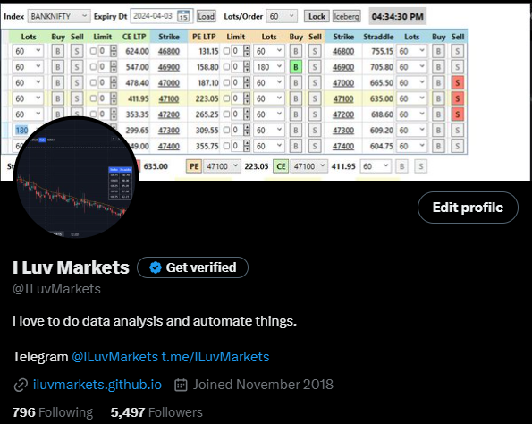This screenshot has width=532, height=424.
Task: Click strike 47000 link in options chain
Action: 169,83
